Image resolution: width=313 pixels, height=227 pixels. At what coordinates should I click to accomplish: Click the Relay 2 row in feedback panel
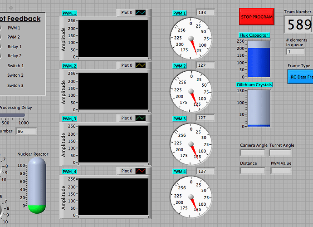pyautogui.click(x=15, y=56)
